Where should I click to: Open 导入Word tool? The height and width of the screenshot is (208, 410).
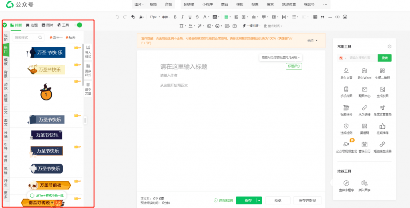coord(364,74)
